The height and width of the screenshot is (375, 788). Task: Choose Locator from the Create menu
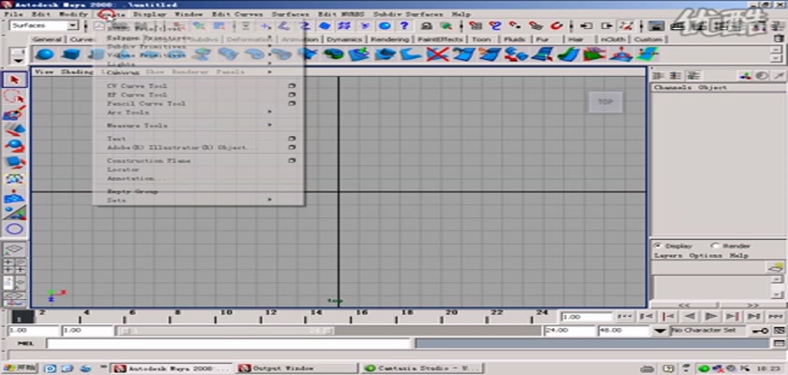[123, 170]
